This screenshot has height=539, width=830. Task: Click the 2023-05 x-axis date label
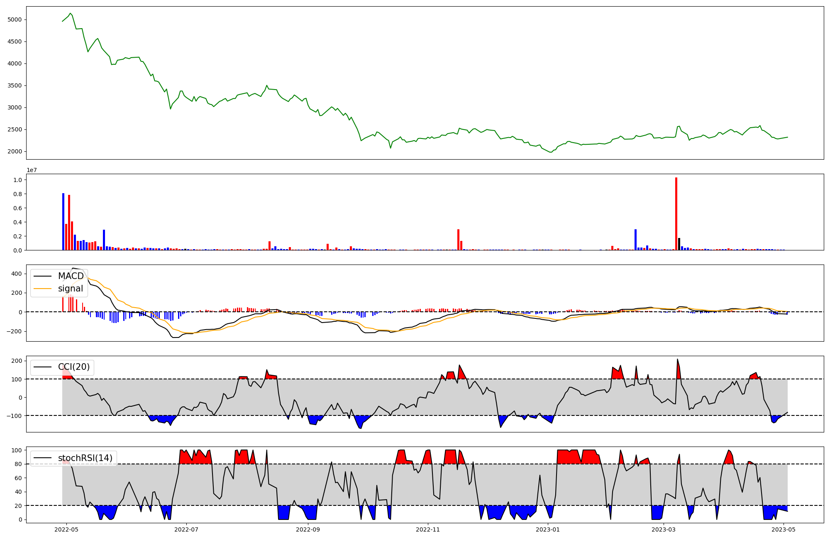(x=784, y=529)
